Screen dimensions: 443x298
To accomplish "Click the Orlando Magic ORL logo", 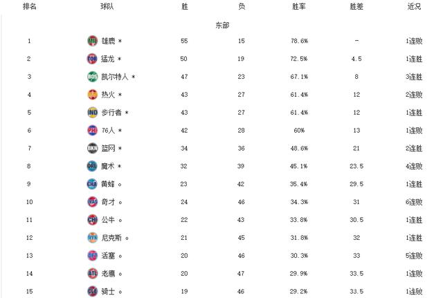I will (92, 166).
